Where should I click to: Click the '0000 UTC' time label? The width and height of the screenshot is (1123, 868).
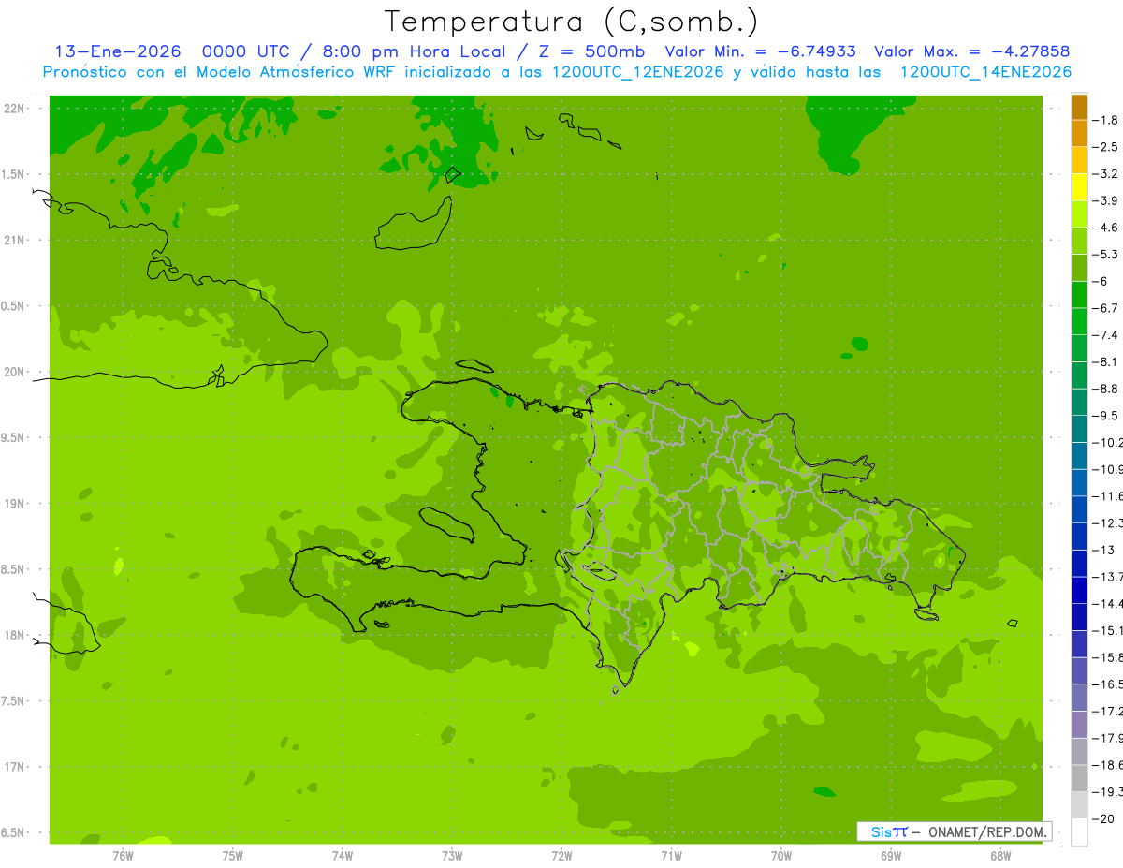pyautogui.click(x=245, y=51)
